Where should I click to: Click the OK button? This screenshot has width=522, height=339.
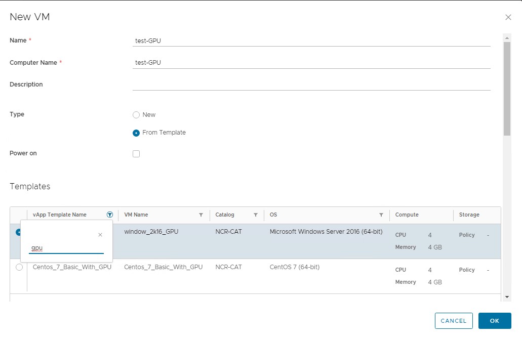coord(495,321)
